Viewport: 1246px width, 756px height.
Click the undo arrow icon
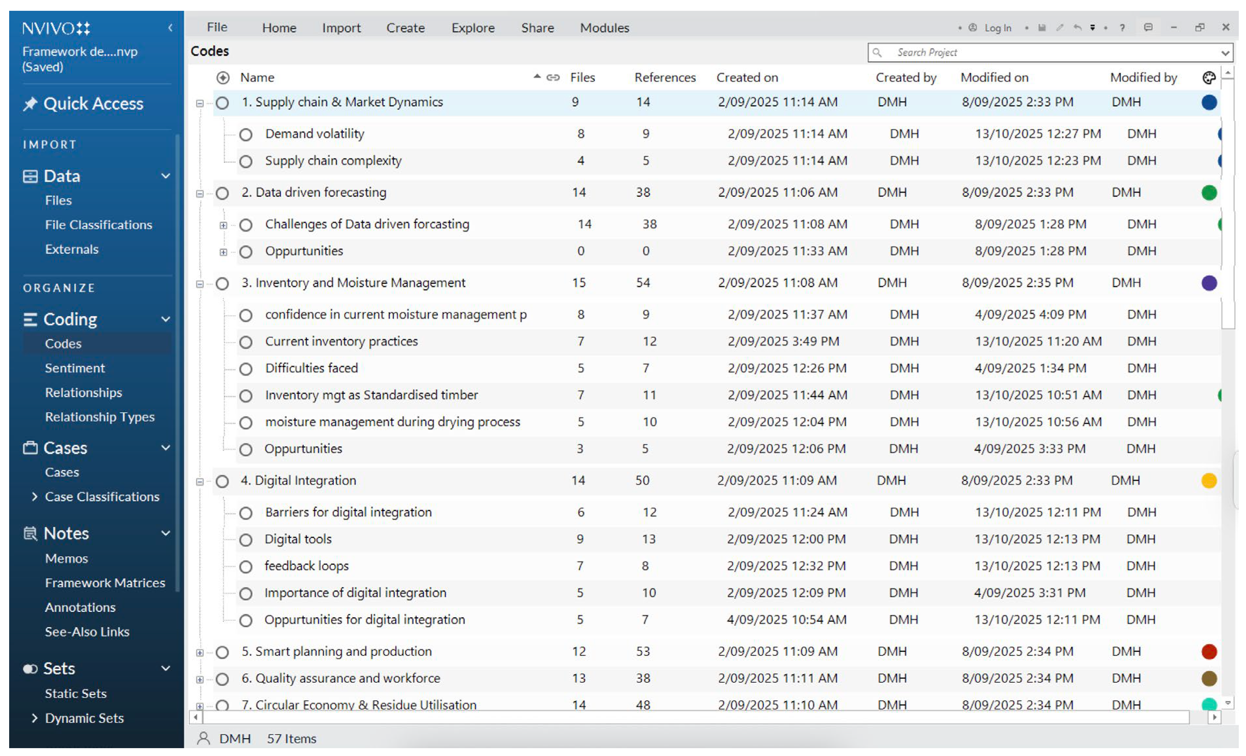1077,28
